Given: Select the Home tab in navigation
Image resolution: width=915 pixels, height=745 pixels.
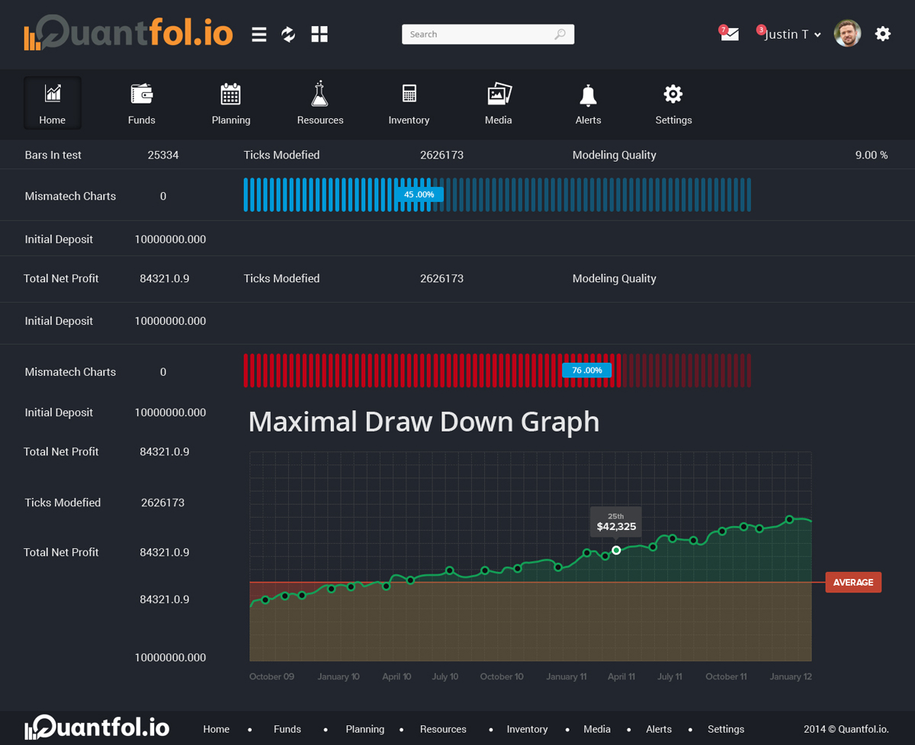Looking at the screenshot, I should click(x=52, y=104).
